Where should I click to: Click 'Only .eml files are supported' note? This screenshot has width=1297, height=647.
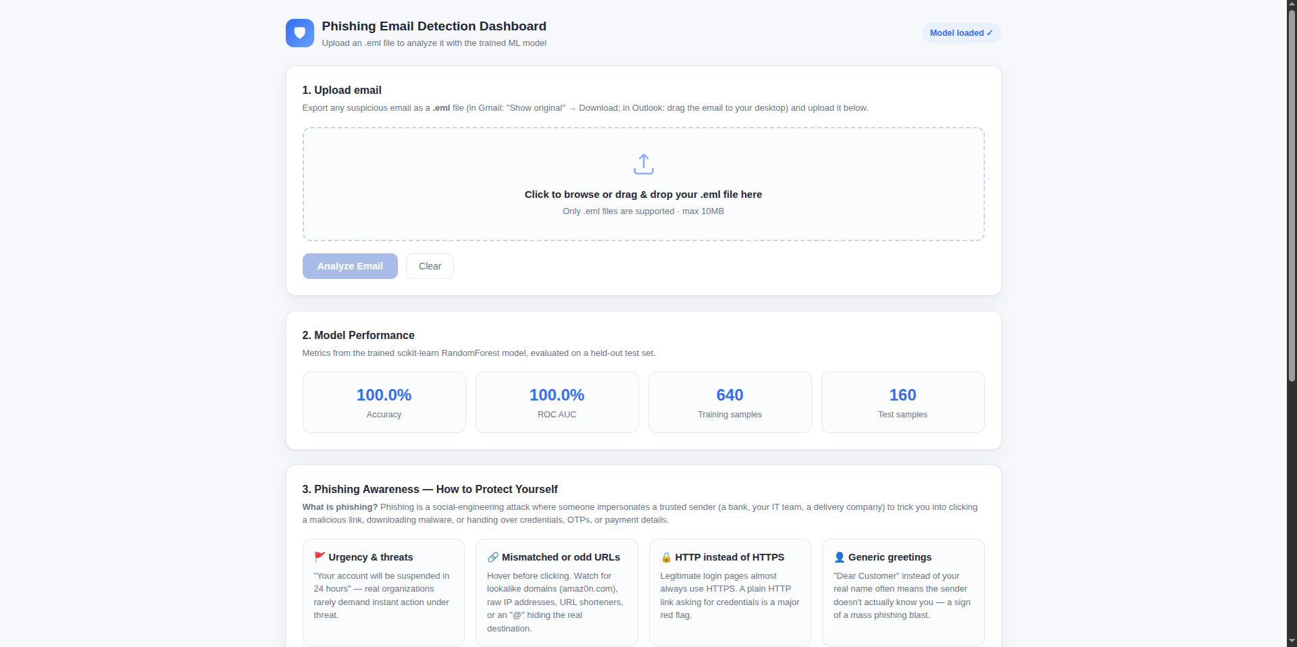click(643, 211)
